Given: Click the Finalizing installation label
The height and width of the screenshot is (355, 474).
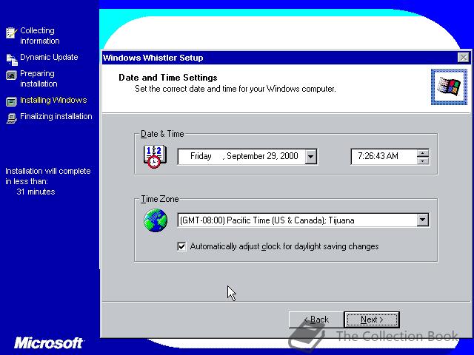Looking at the screenshot, I should (x=56, y=116).
